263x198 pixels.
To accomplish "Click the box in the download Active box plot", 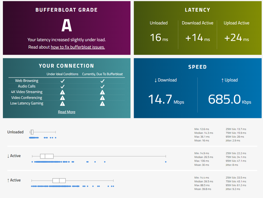I will click(x=47, y=156).
